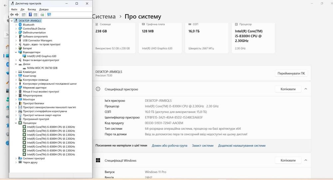This screenshot has width=333, height=180.
Task: Select the Пристрої з інтерфейсом користувача row
Action: click(x=45, y=111)
